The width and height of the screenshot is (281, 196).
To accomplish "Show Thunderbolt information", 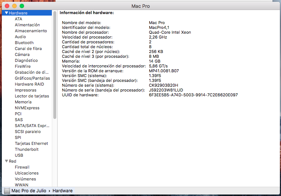I will coord(27,149).
